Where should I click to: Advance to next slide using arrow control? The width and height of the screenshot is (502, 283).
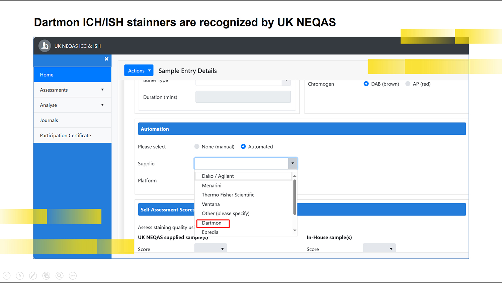click(20, 276)
